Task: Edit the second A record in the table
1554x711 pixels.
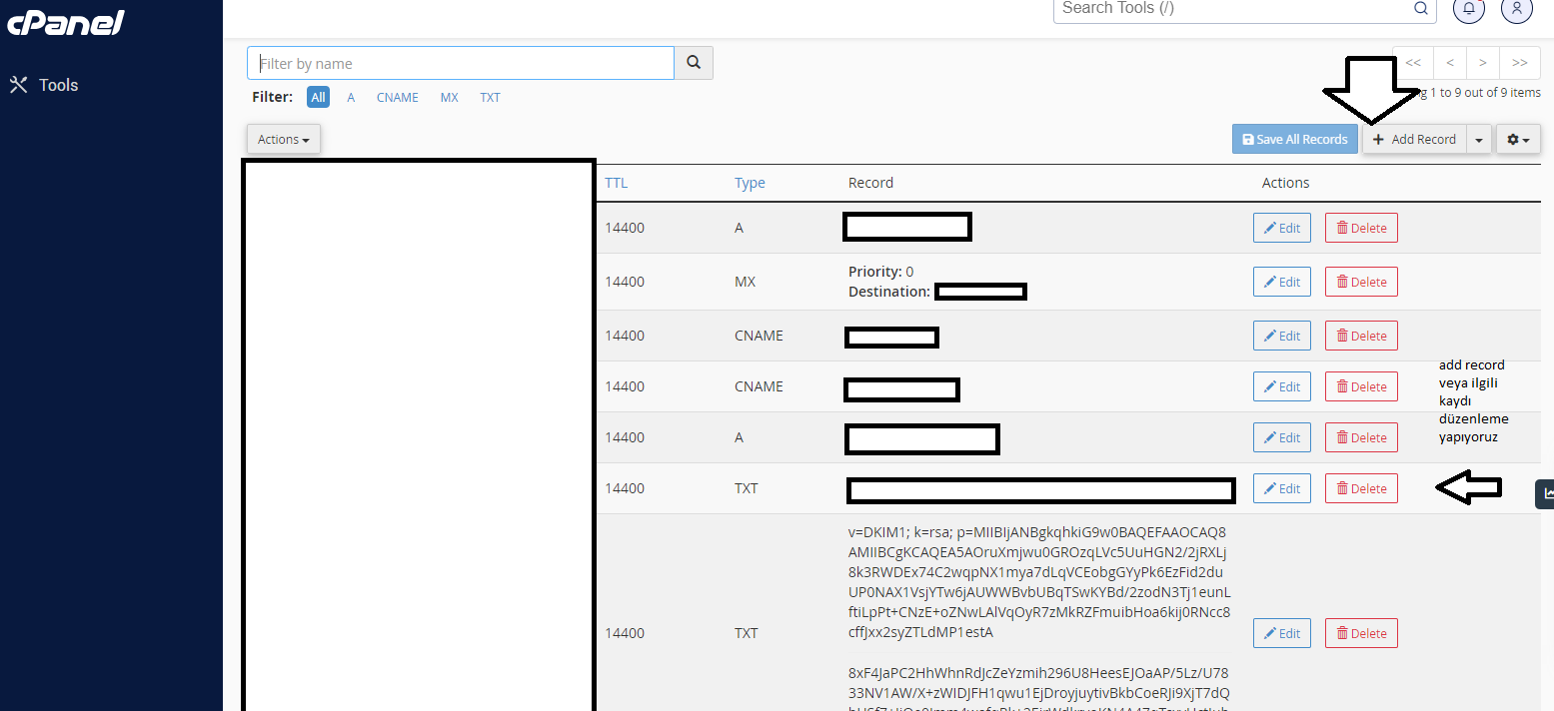Action: coord(1281,437)
